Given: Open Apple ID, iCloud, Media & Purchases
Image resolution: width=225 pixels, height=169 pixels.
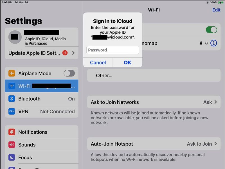Looking at the screenshot, I should click(42, 37).
